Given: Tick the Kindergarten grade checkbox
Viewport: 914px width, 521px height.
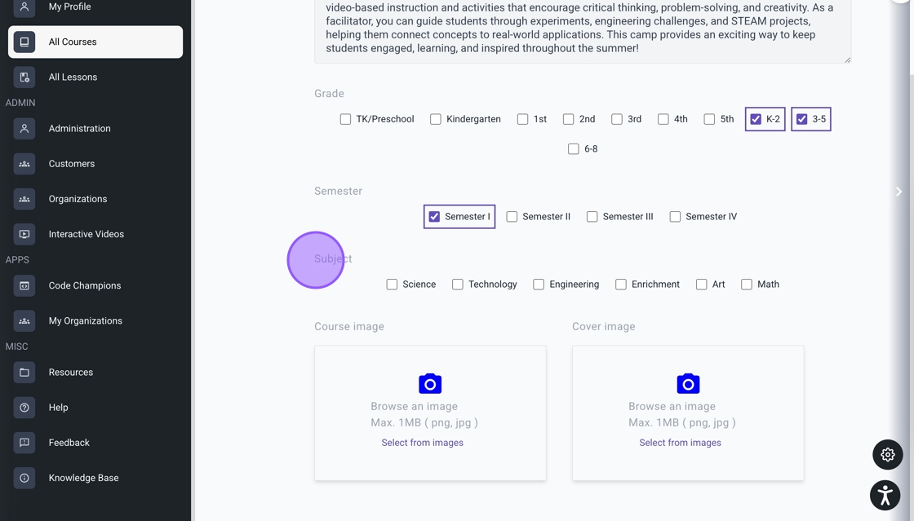Looking at the screenshot, I should [x=436, y=119].
